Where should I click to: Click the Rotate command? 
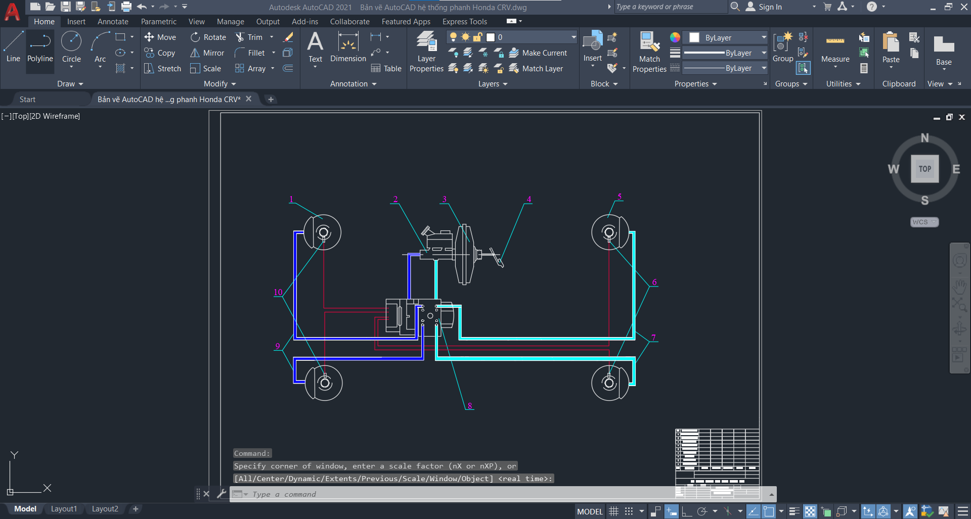(208, 37)
